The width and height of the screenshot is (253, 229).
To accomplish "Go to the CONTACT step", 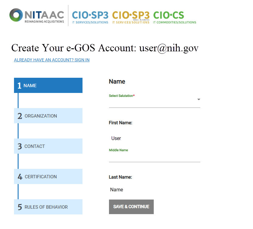I will click(x=48, y=146).
